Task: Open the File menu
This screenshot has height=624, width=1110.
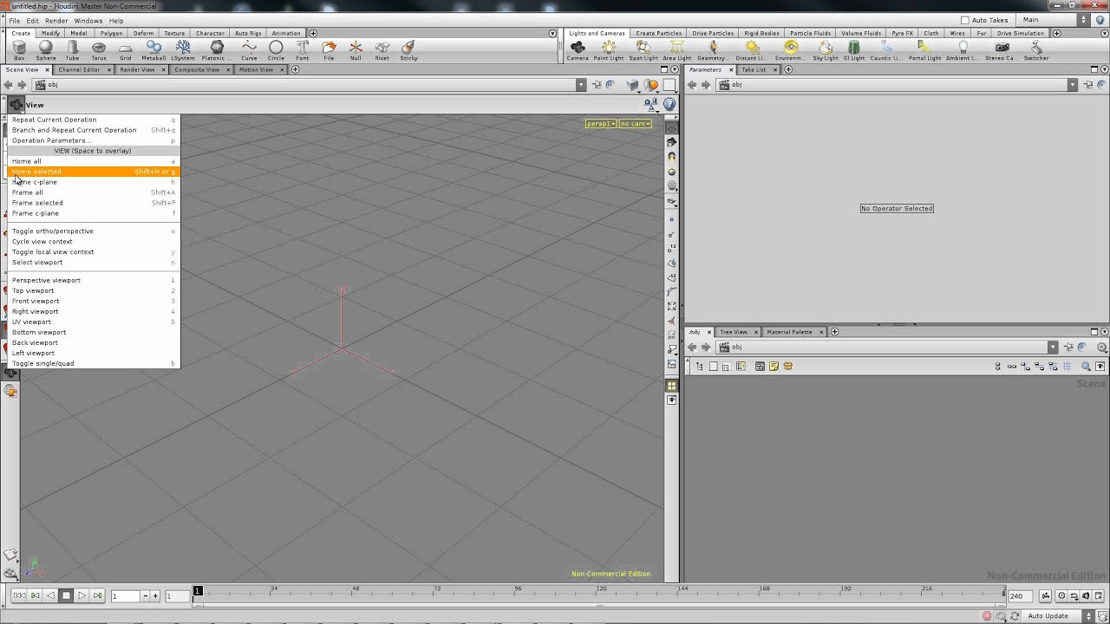Action: tap(15, 20)
